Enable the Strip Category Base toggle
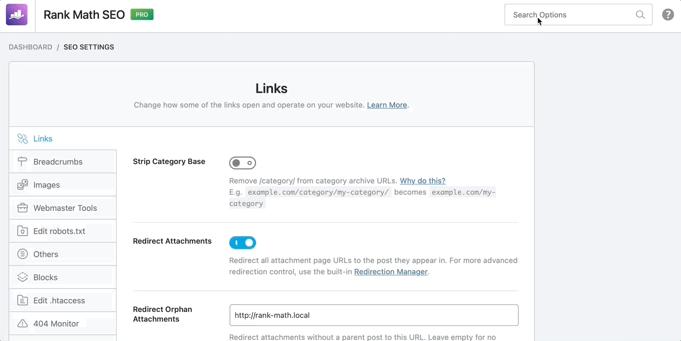 point(243,163)
